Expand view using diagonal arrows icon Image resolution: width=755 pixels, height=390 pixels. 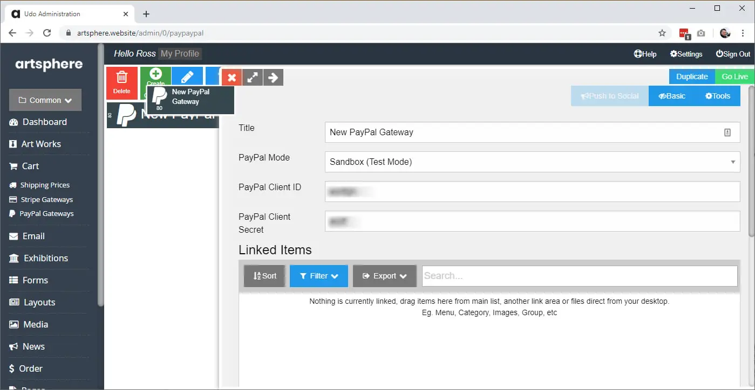(252, 77)
